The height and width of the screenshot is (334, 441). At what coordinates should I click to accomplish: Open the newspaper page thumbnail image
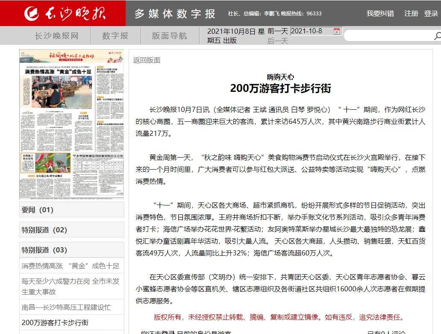pos(72,124)
